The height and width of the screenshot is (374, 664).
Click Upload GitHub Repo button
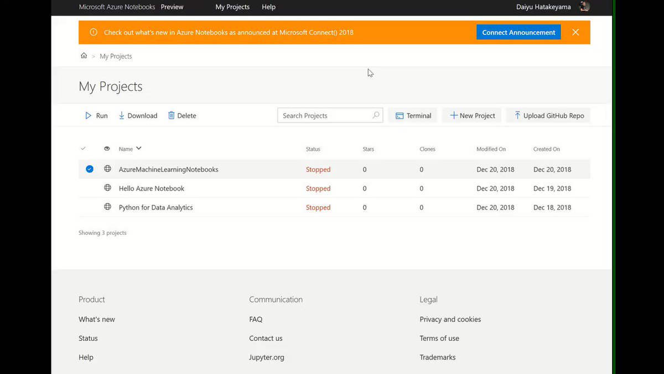point(548,115)
